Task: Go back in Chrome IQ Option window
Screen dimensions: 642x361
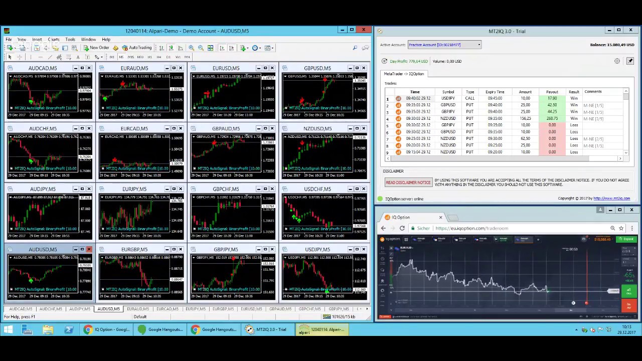Action: 383,228
